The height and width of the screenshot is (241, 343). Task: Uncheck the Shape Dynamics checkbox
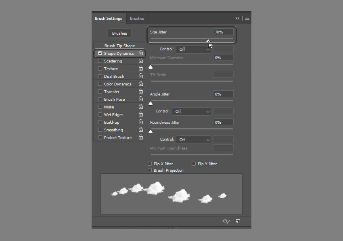(100, 53)
